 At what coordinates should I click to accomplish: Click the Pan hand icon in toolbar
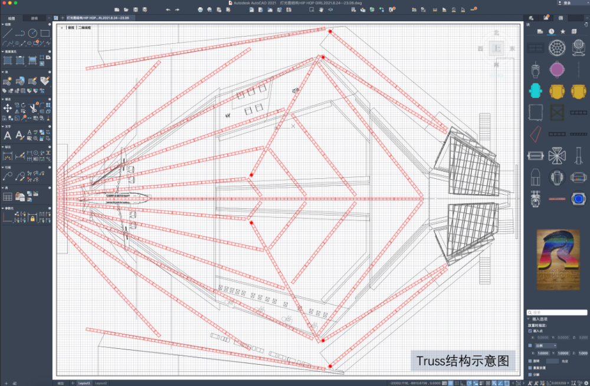321,10
